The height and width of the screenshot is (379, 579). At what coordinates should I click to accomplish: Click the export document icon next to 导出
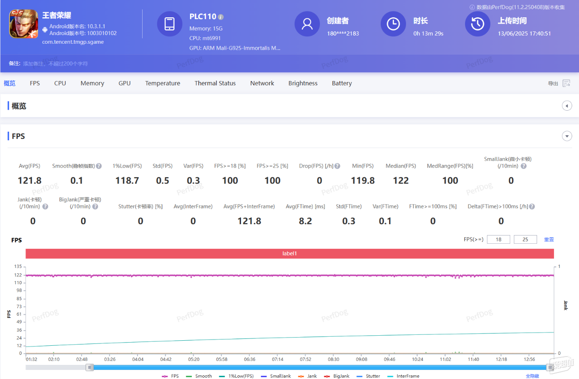click(x=566, y=83)
